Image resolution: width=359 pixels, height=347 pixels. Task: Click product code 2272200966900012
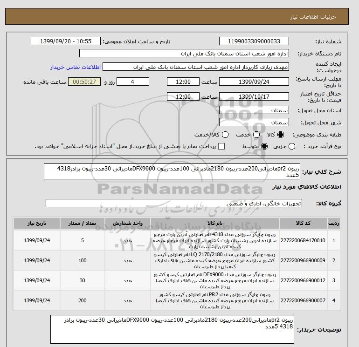(x=303, y=280)
